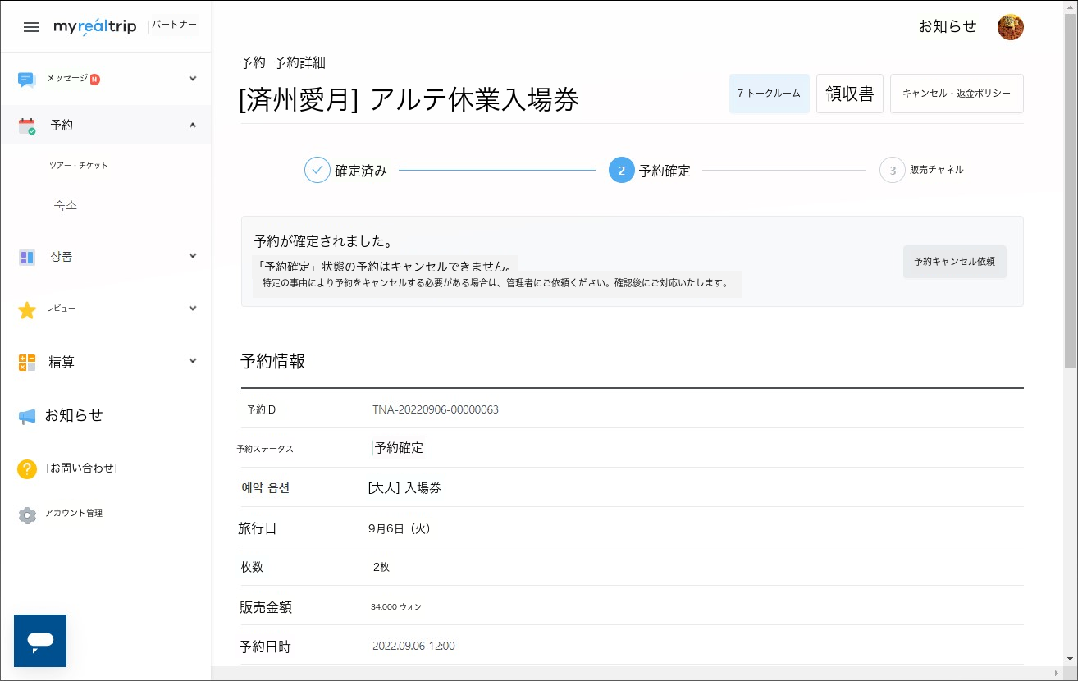Image resolution: width=1078 pixels, height=681 pixels.
Task: Click the 予約 calendar icon
Action: pos(27,126)
